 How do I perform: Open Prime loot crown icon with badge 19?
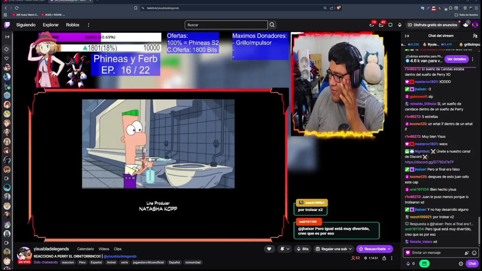click(x=372, y=25)
